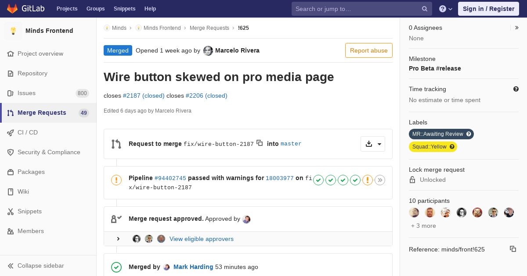Click the Merged status badge
This screenshot has height=276, width=527.
118,50
